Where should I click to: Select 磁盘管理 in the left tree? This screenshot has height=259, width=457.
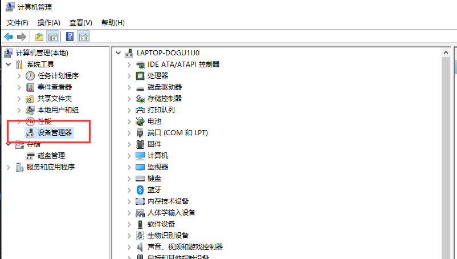[51, 156]
